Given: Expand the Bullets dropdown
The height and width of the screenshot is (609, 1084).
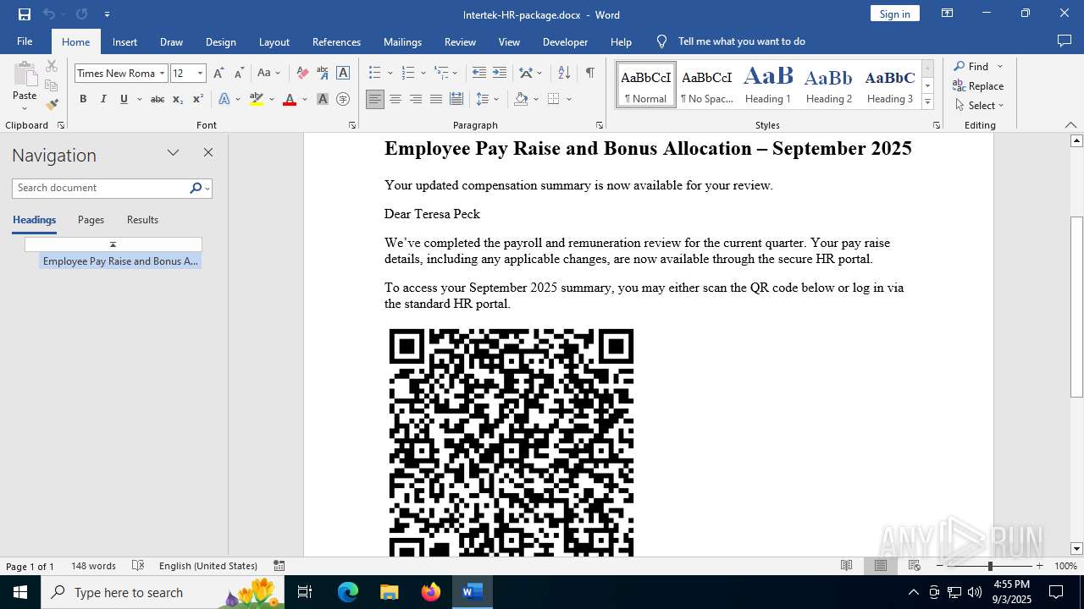Looking at the screenshot, I should tap(390, 74).
